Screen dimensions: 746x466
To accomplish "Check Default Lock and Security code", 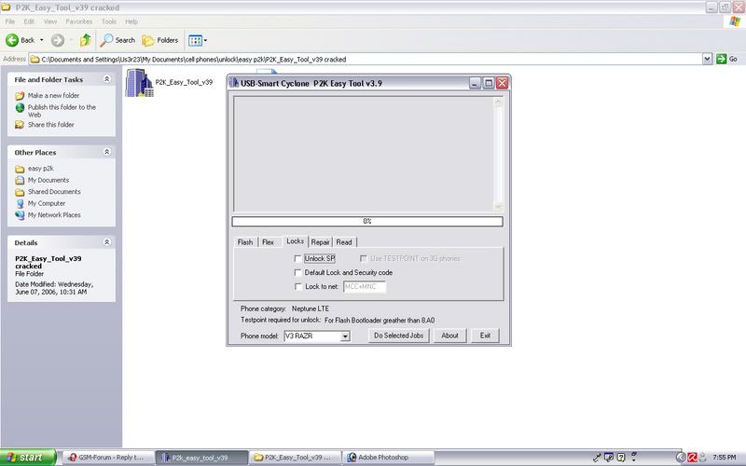I will coord(298,272).
